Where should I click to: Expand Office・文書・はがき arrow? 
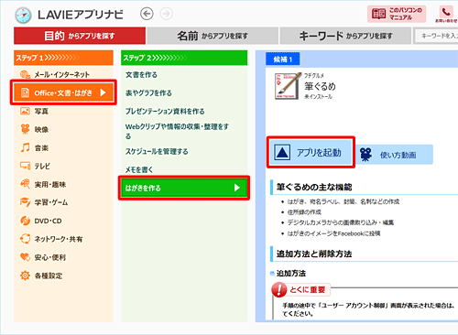(x=103, y=92)
